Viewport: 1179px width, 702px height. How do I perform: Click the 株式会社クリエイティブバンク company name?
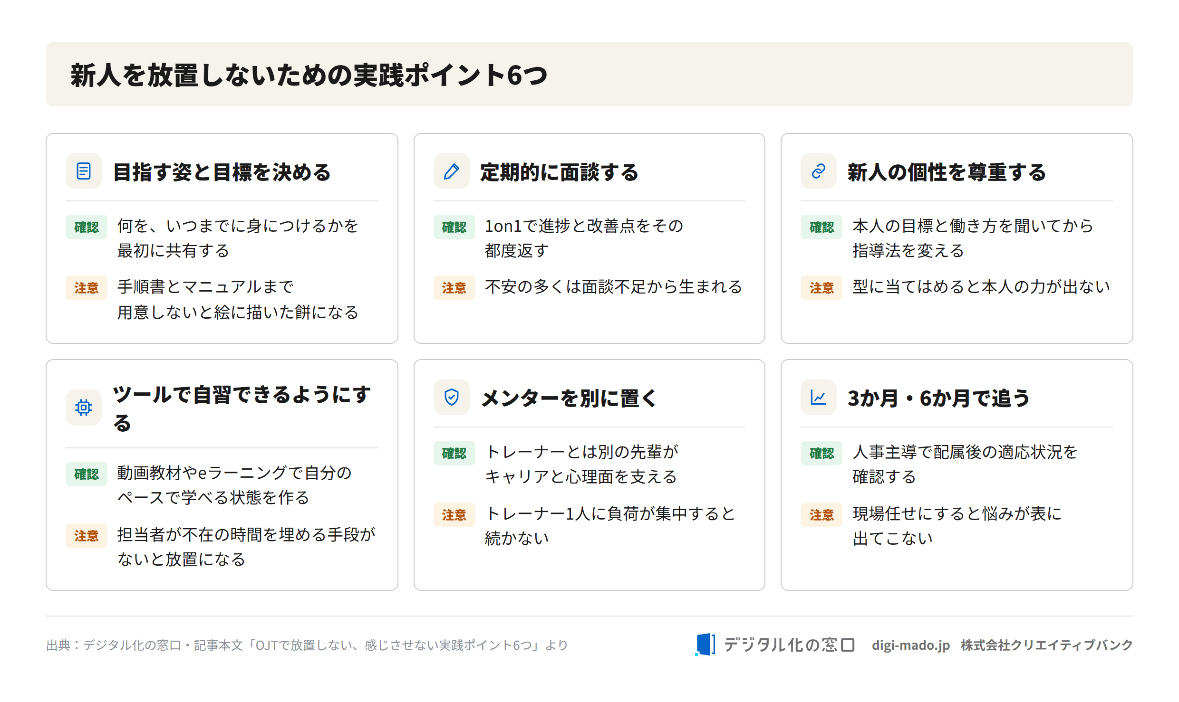click(x=1046, y=645)
